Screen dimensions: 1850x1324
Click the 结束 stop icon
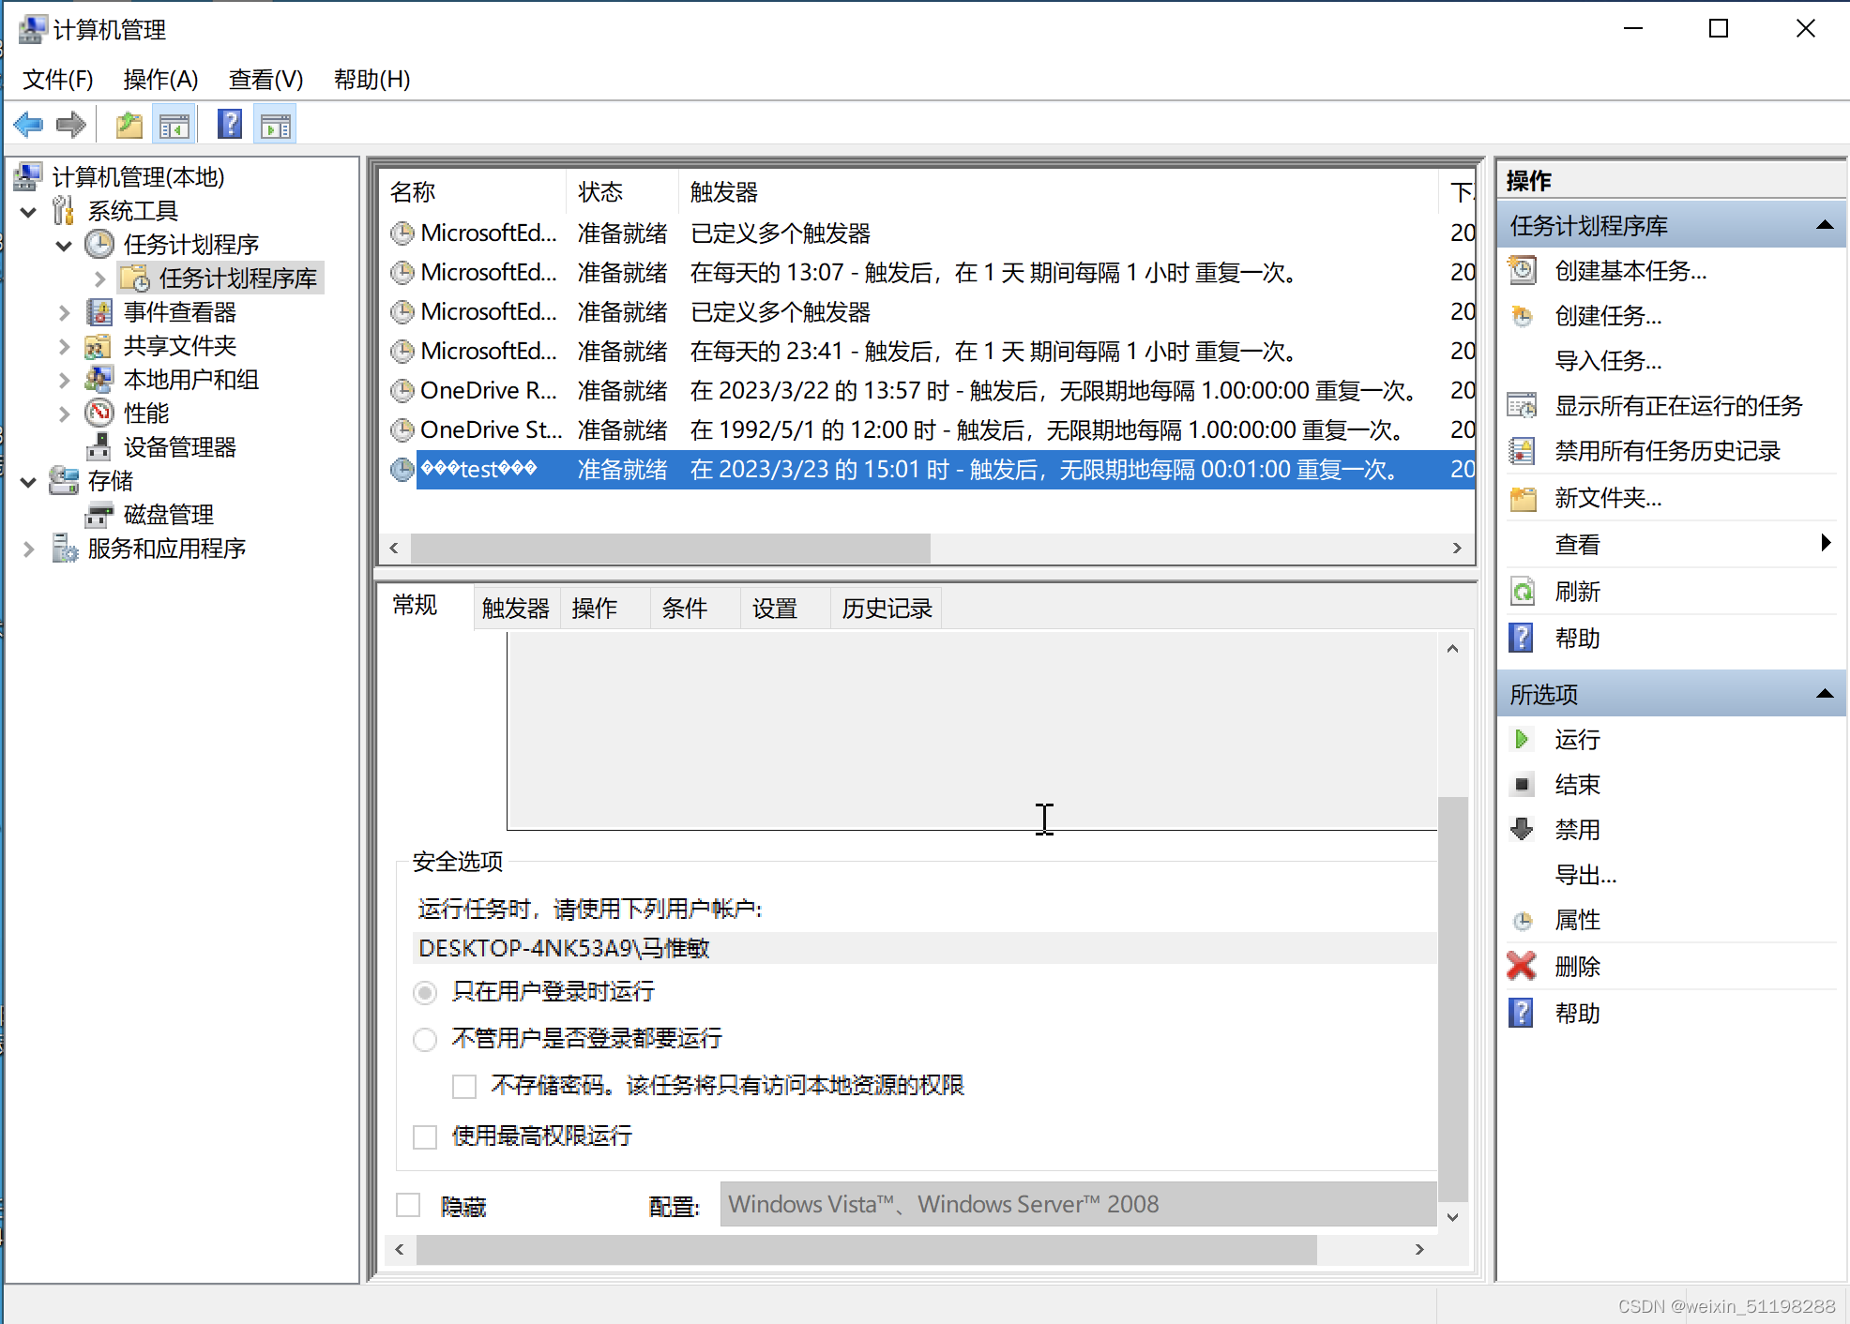(1523, 785)
